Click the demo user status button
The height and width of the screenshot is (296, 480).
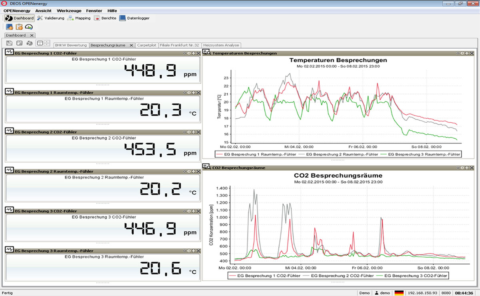(382, 293)
